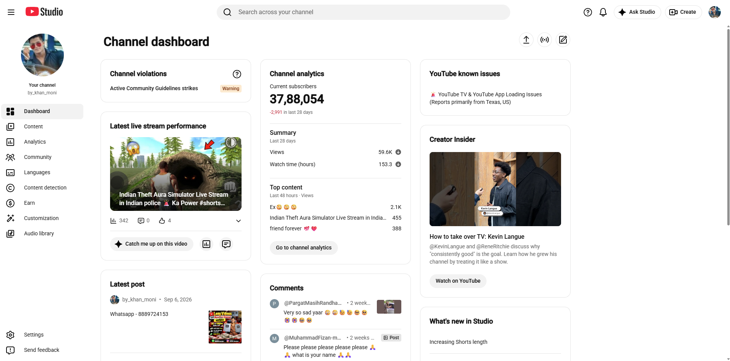
Task: Open Creator Insider video thumbnail
Action: tap(495, 189)
